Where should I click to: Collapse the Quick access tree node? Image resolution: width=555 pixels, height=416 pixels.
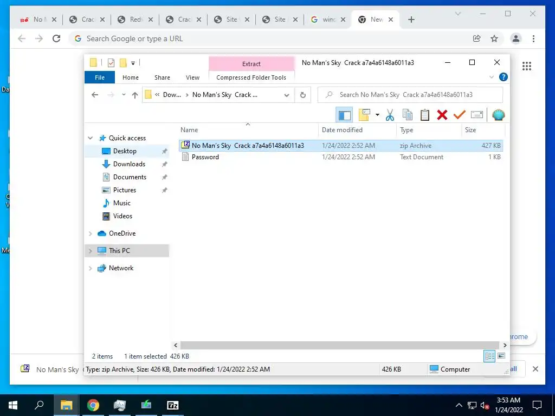pos(91,138)
